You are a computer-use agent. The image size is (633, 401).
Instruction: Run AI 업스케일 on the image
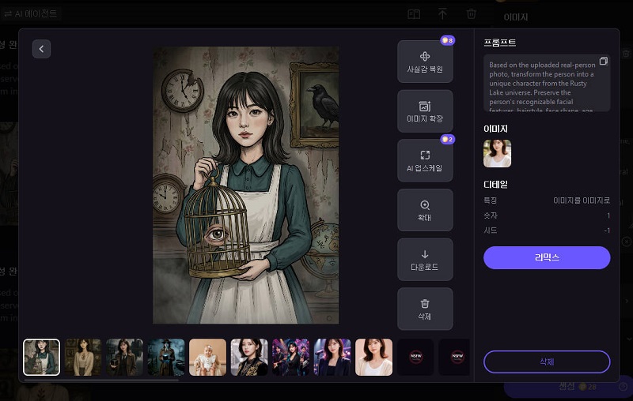pos(425,161)
